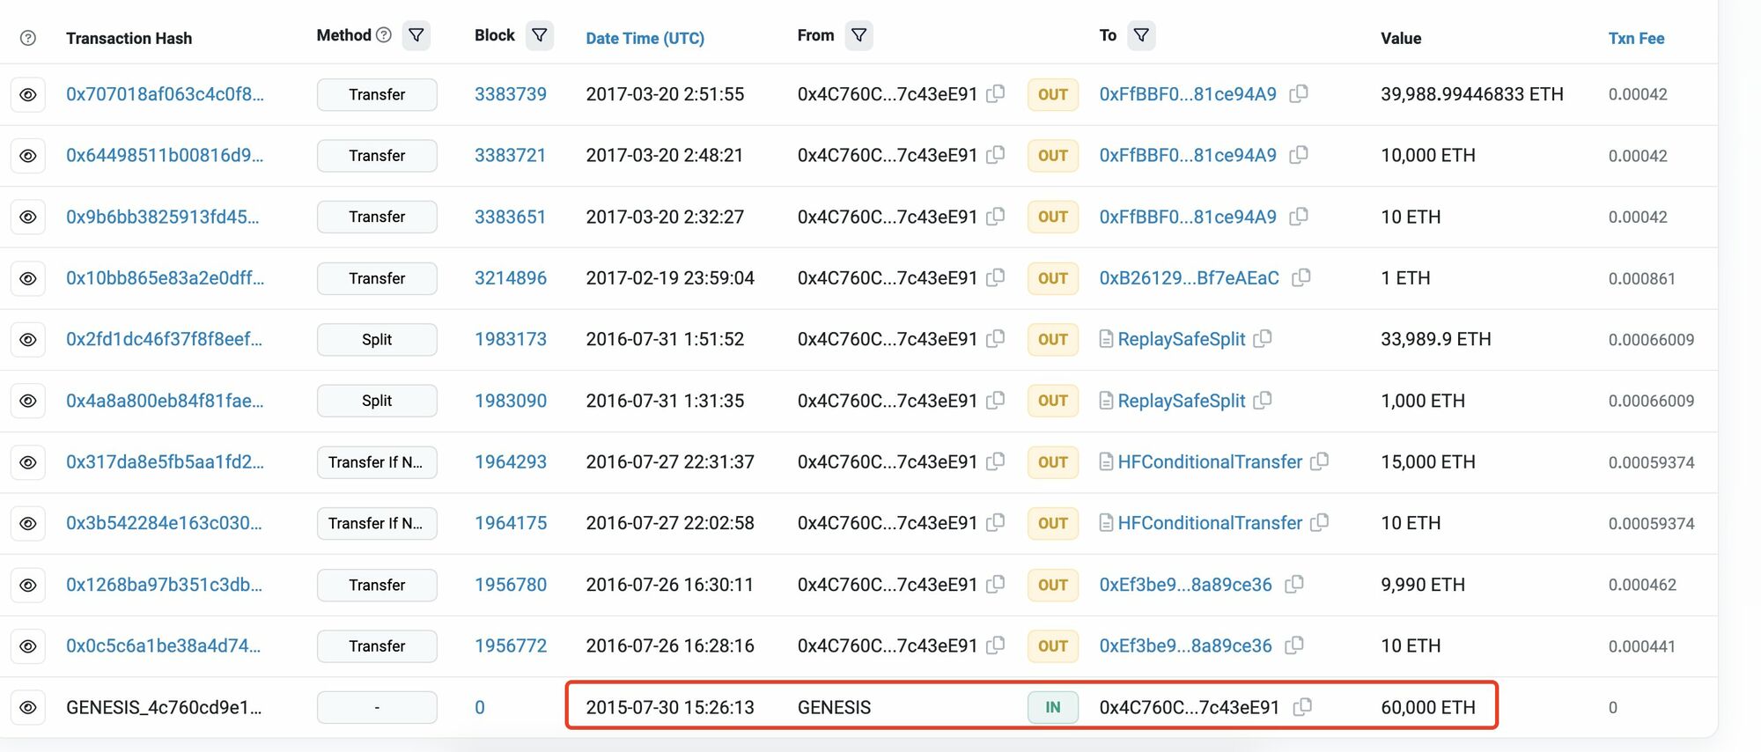The image size is (1761, 752).
Task: Toggle eye preview for the GENESIS transaction
Action: 28,707
